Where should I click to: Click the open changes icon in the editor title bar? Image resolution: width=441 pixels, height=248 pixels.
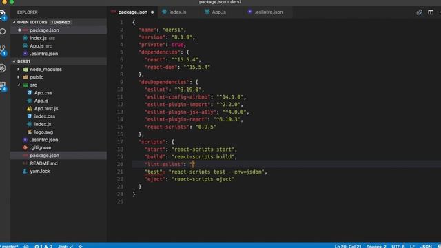pyautogui.click(x=419, y=12)
